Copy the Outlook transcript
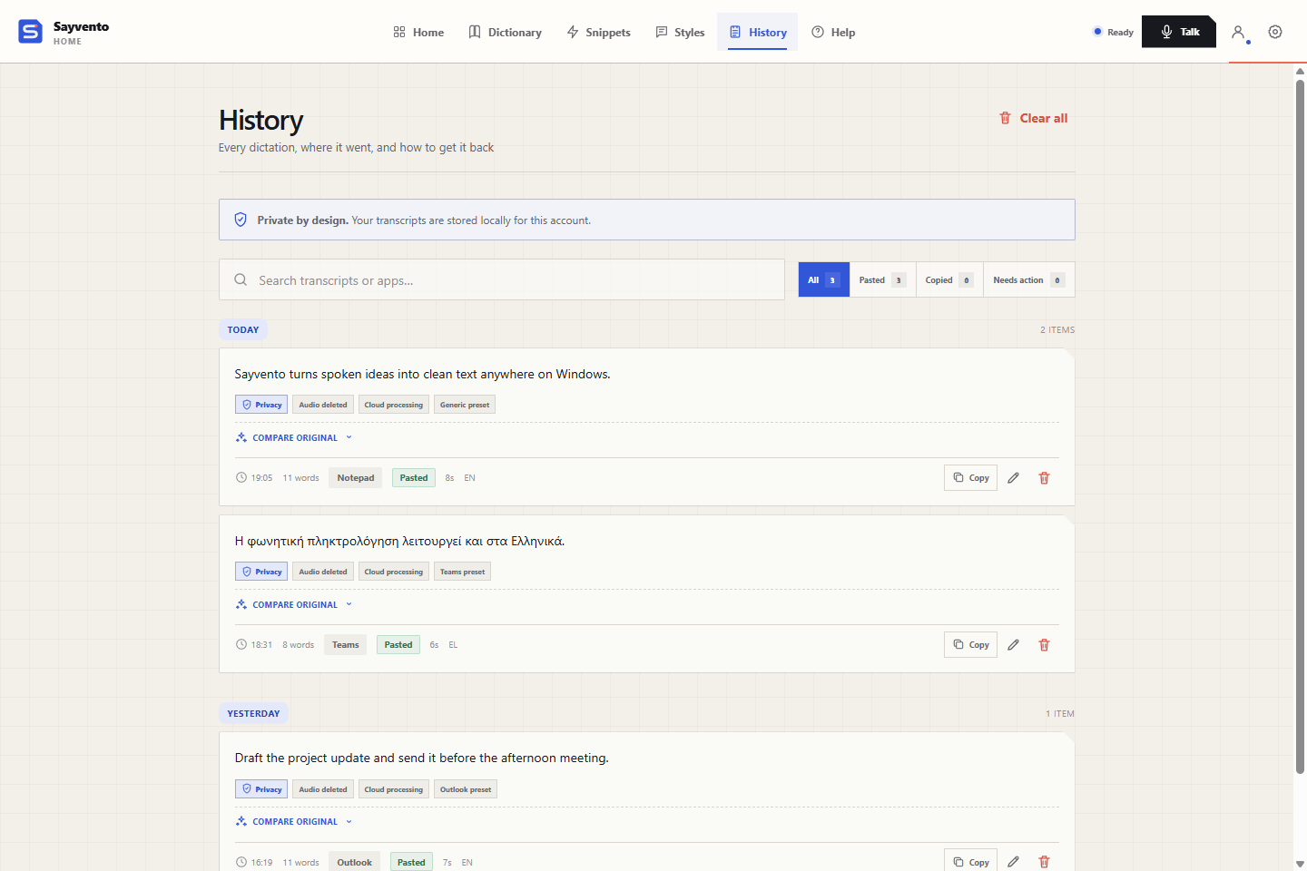Viewport: 1307px width, 871px height. pyautogui.click(x=970, y=861)
